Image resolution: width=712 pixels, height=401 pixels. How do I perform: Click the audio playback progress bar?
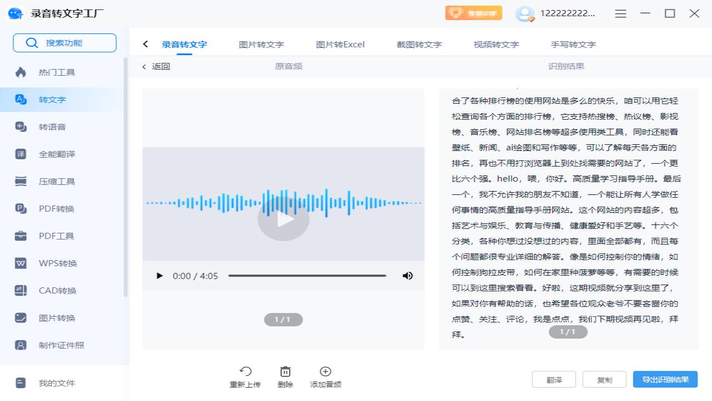[308, 275]
